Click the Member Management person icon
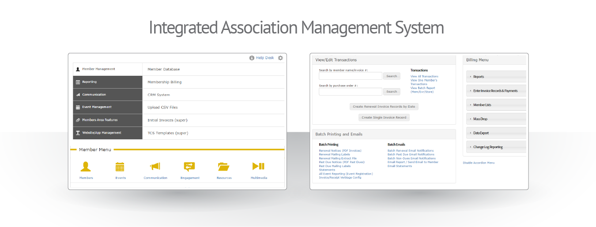Image resolution: width=596 pixels, height=227 pixels. 78,69
